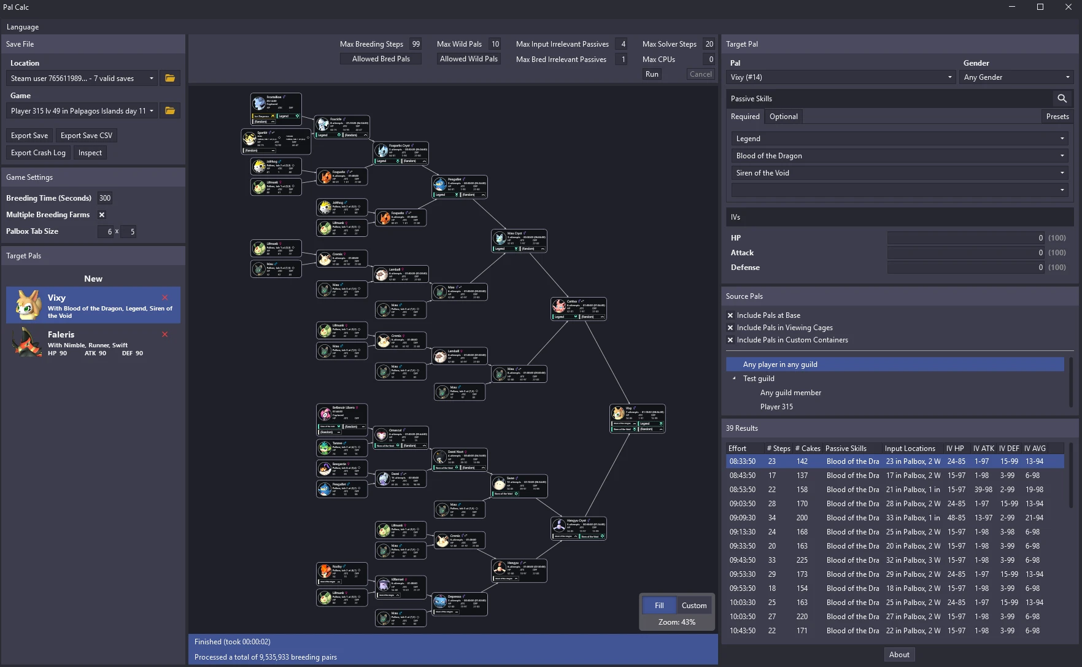
Task: Open the Player 315 game save dropdown
Action: coord(82,111)
